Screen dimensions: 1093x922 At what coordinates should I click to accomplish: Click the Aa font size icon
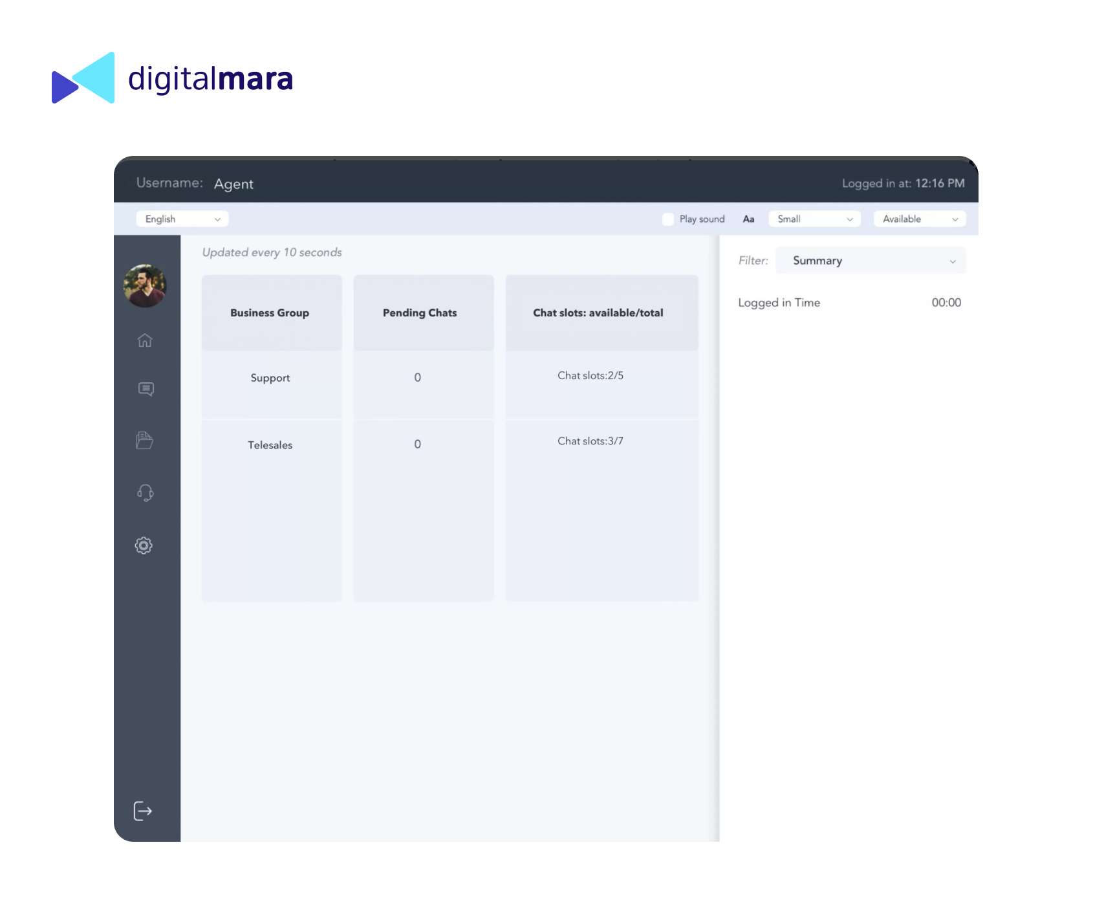748,219
